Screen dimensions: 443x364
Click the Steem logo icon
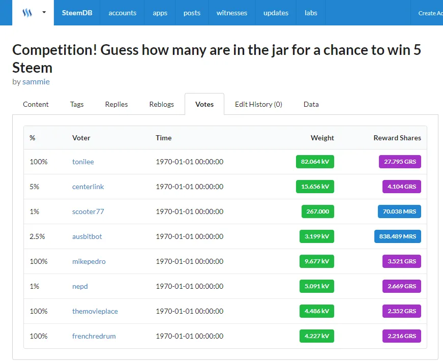(x=27, y=13)
